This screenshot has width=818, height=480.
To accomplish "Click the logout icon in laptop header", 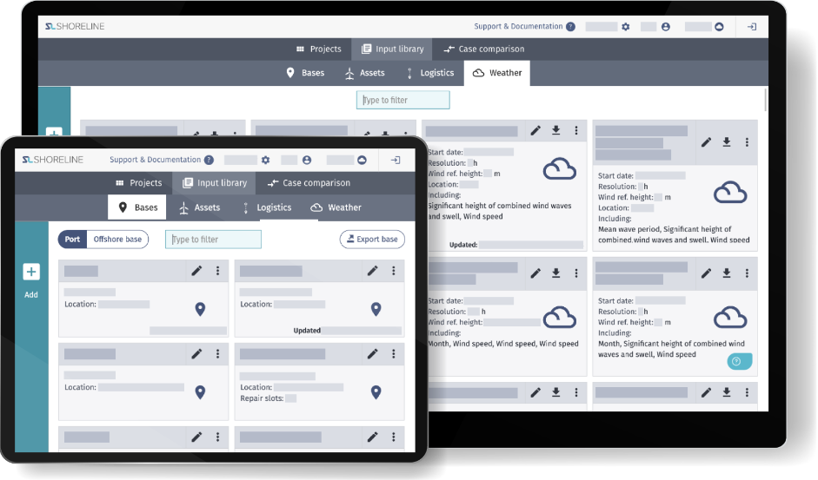I will point(752,27).
